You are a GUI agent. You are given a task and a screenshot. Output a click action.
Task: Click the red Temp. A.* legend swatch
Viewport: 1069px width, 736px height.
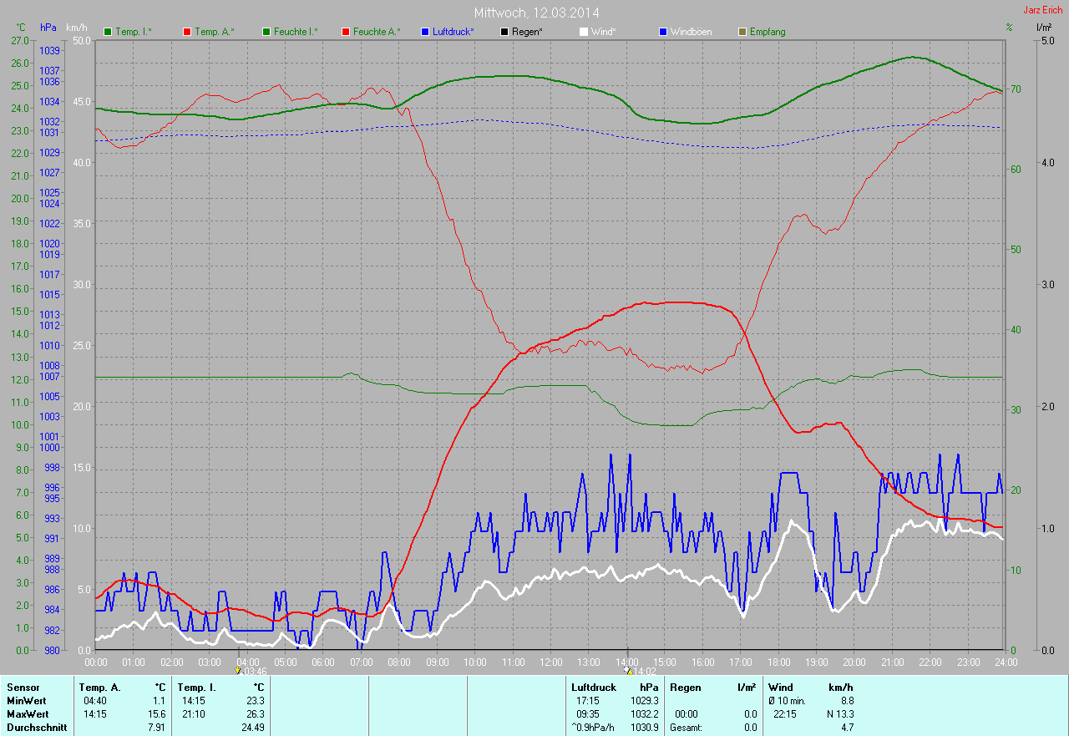coord(187,32)
